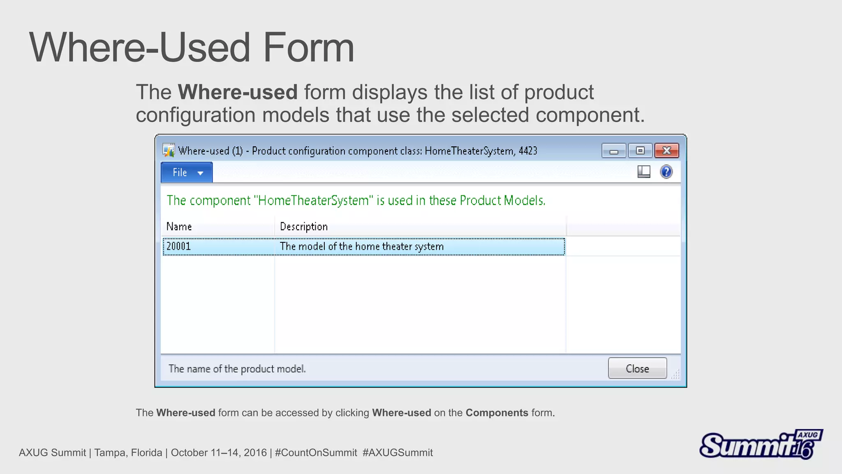
Task: Click the blue Help question mark icon
Action: tap(666, 172)
